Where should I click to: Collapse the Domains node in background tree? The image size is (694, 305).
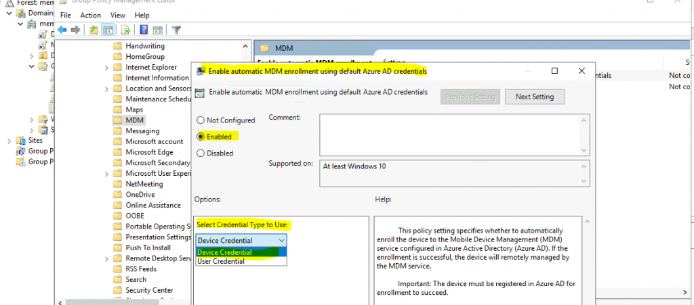tap(9, 14)
